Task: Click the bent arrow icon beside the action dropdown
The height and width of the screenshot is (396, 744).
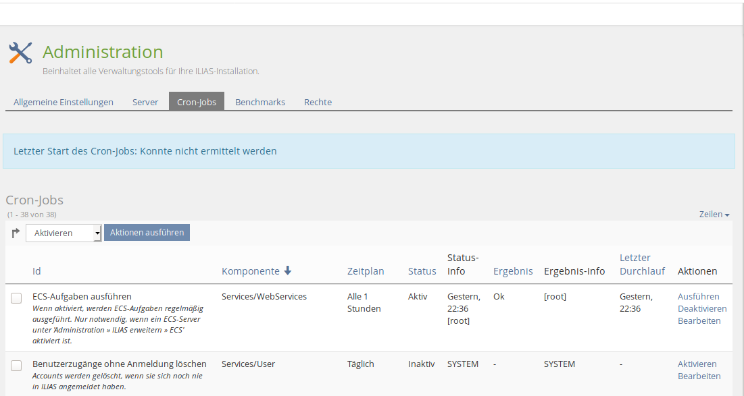Action: [x=16, y=233]
